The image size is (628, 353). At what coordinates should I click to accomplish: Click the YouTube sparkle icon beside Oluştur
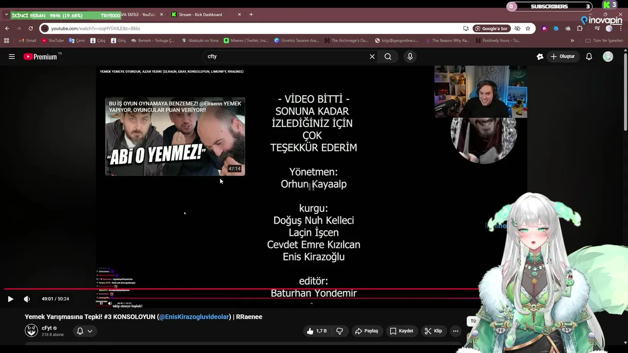click(540, 56)
